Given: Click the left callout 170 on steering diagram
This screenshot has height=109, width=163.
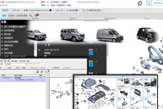Looking at the screenshot, I should tap(141, 58).
